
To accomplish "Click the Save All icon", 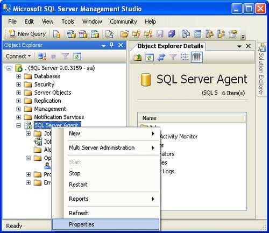I will (x=172, y=34).
